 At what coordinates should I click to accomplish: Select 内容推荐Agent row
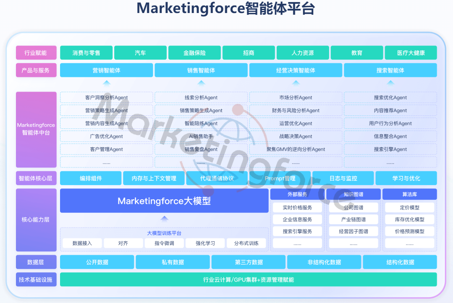pyautogui.click(x=390, y=110)
